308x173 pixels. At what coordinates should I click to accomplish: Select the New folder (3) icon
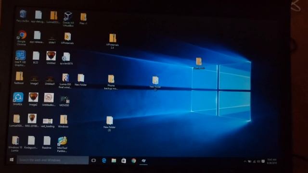(109, 124)
